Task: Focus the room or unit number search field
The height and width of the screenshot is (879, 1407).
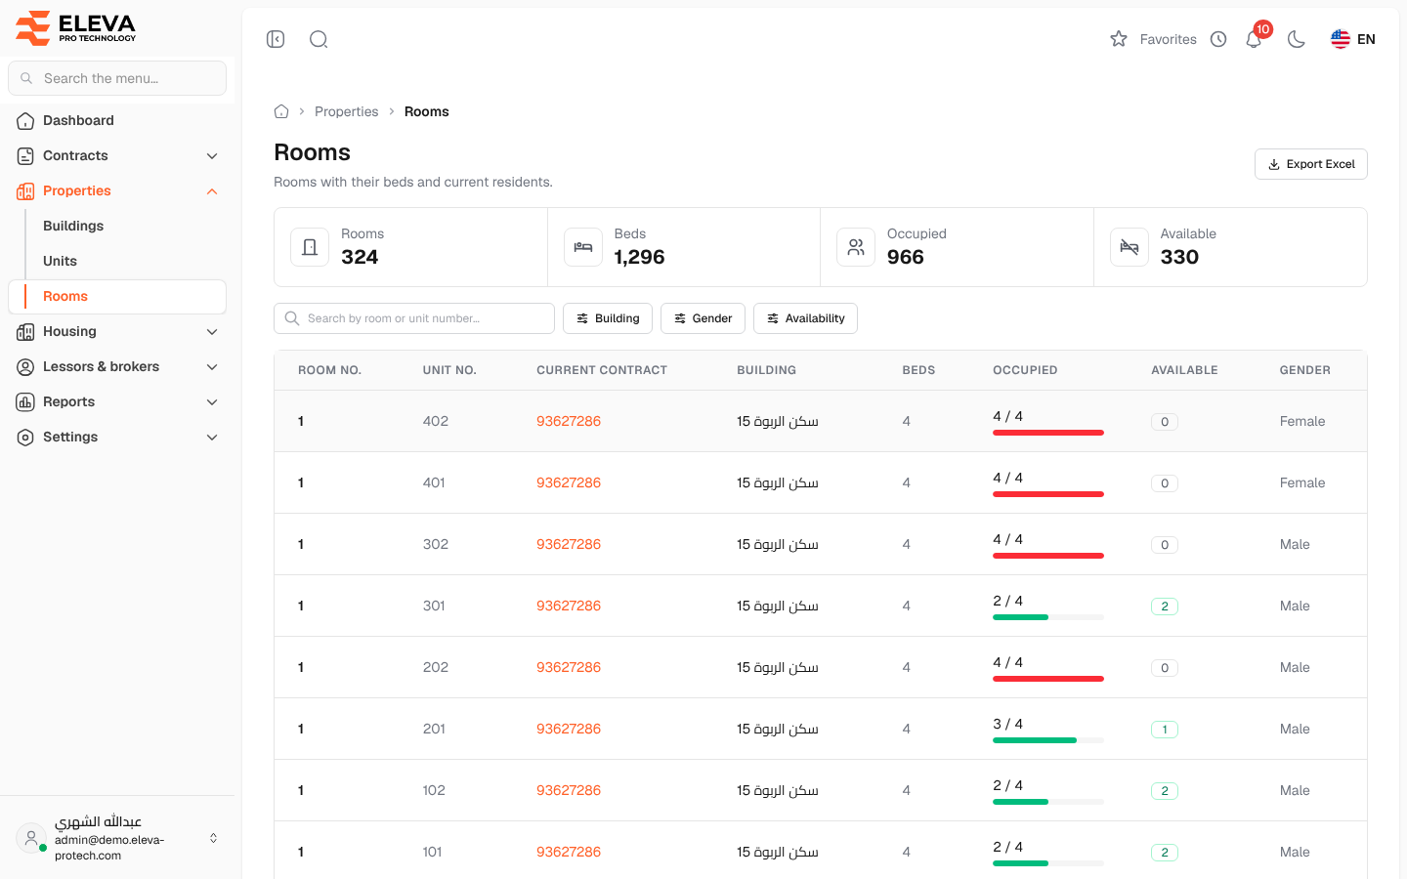Action: tap(414, 318)
